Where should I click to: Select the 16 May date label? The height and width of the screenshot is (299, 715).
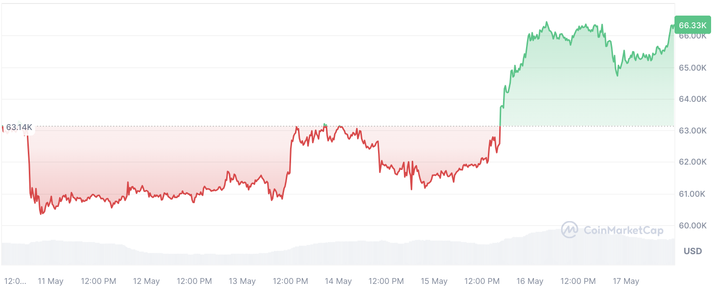[530, 281]
